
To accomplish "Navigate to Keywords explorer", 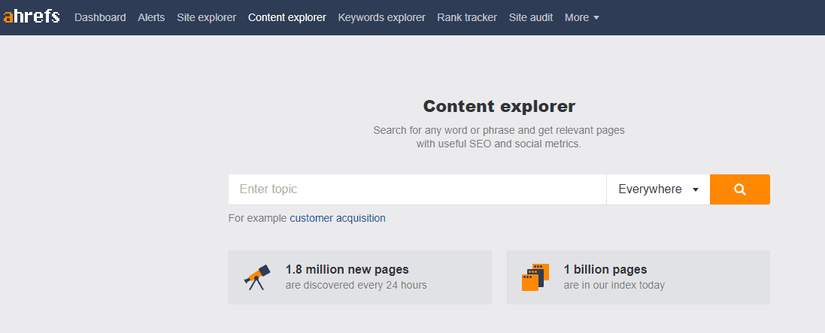I will point(381,17).
